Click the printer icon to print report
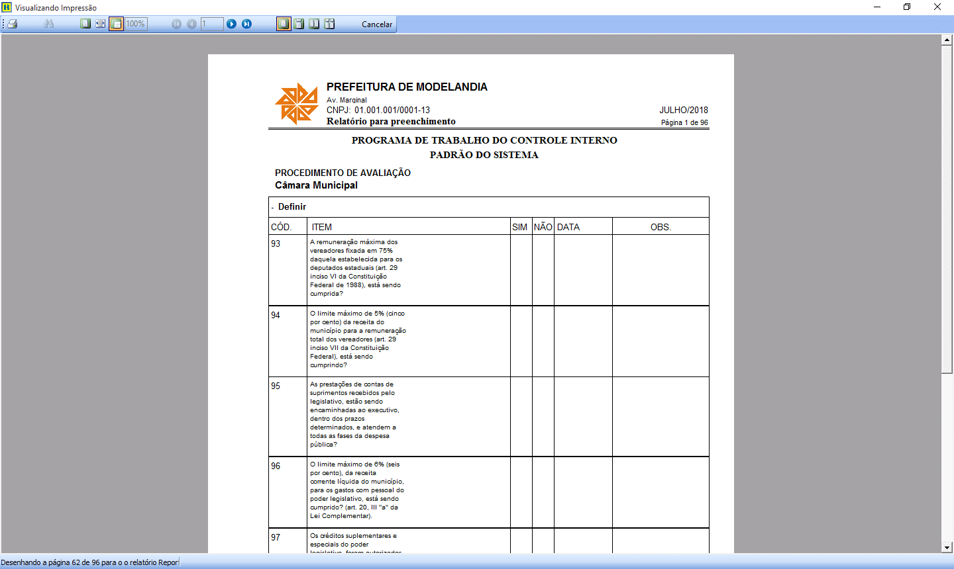The width and height of the screenshot is (954, 569). coord(13,24)
